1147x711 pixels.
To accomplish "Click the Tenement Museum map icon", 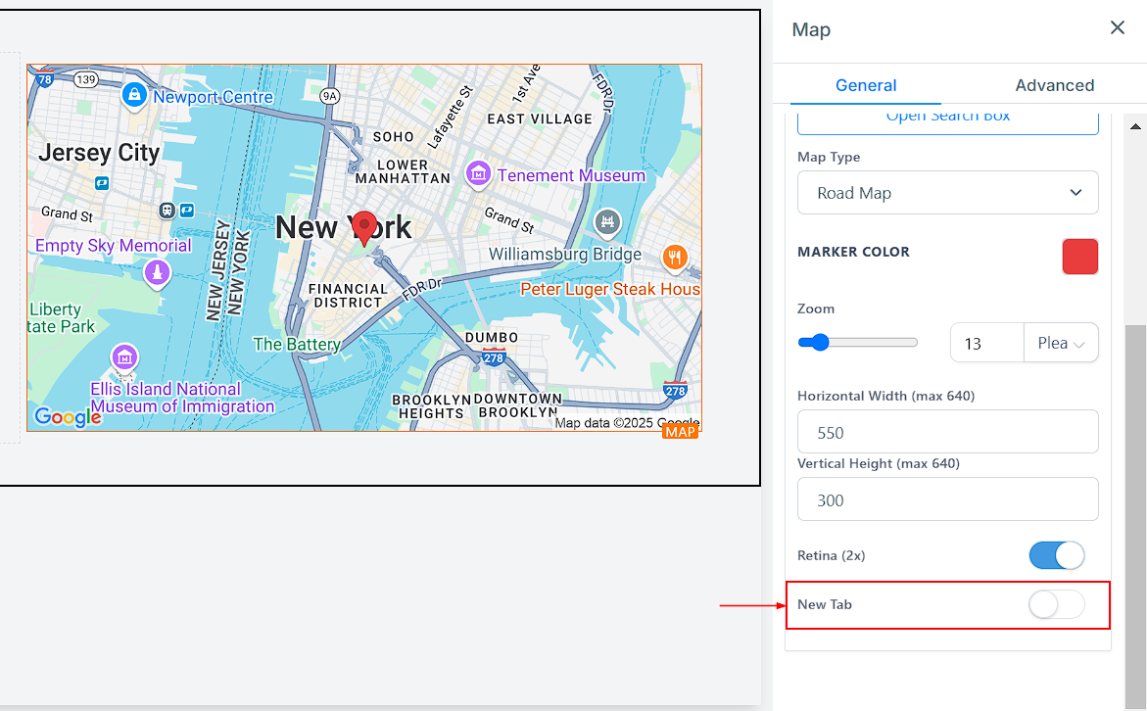I will click(478, 174).
